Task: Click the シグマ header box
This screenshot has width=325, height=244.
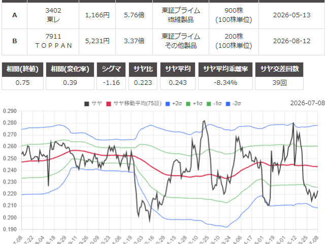Action: [111, 69]
